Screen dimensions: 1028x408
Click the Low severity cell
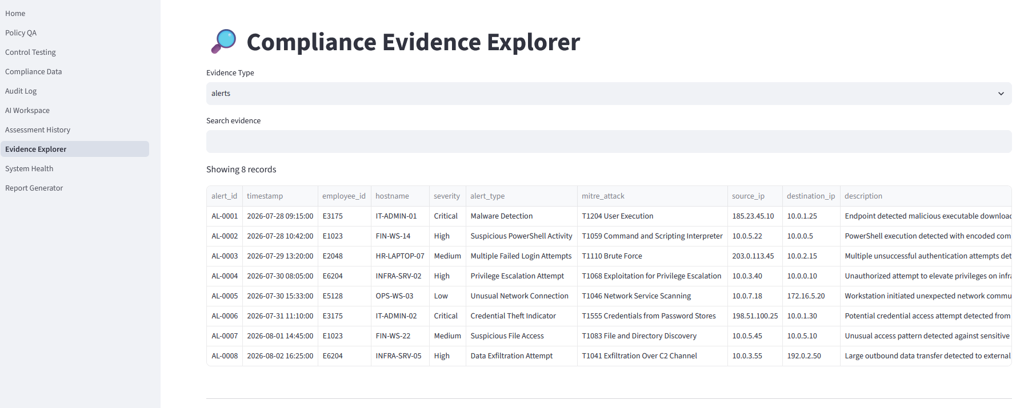447,296
